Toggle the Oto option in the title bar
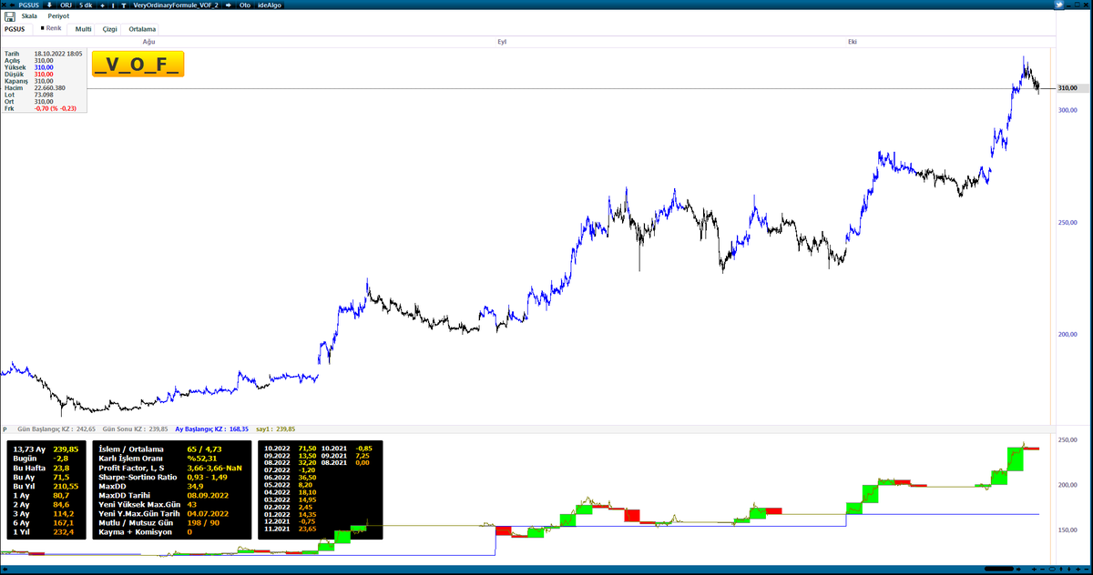Image resolution: width=1093 pixels, height=575 pixels. [x=245, y=5]
